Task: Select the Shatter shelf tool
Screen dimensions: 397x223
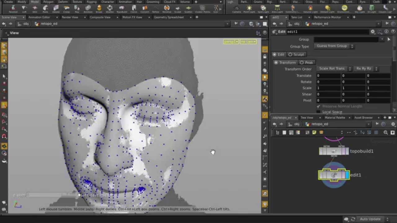Action: [110, 9]
